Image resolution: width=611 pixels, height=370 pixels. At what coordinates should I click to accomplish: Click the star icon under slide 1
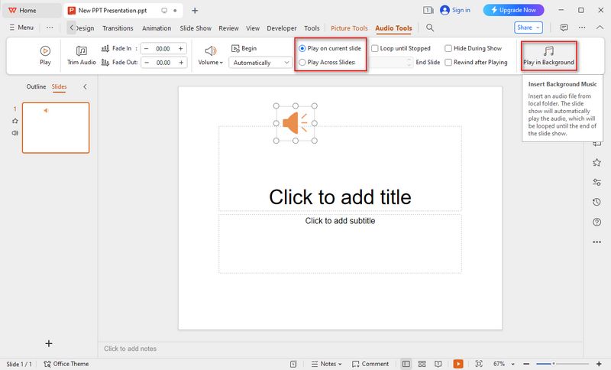coord(15,121)
